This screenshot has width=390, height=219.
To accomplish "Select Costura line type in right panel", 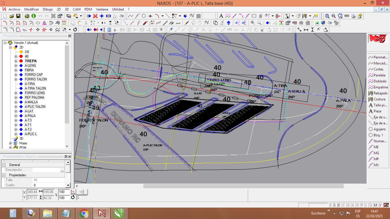I will click(379, 99).
